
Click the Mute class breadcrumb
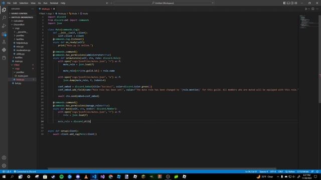[x=73, y=13]
